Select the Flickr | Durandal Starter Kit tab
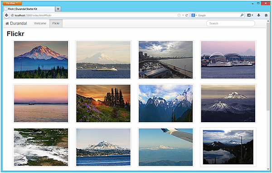 pos(29,9)
